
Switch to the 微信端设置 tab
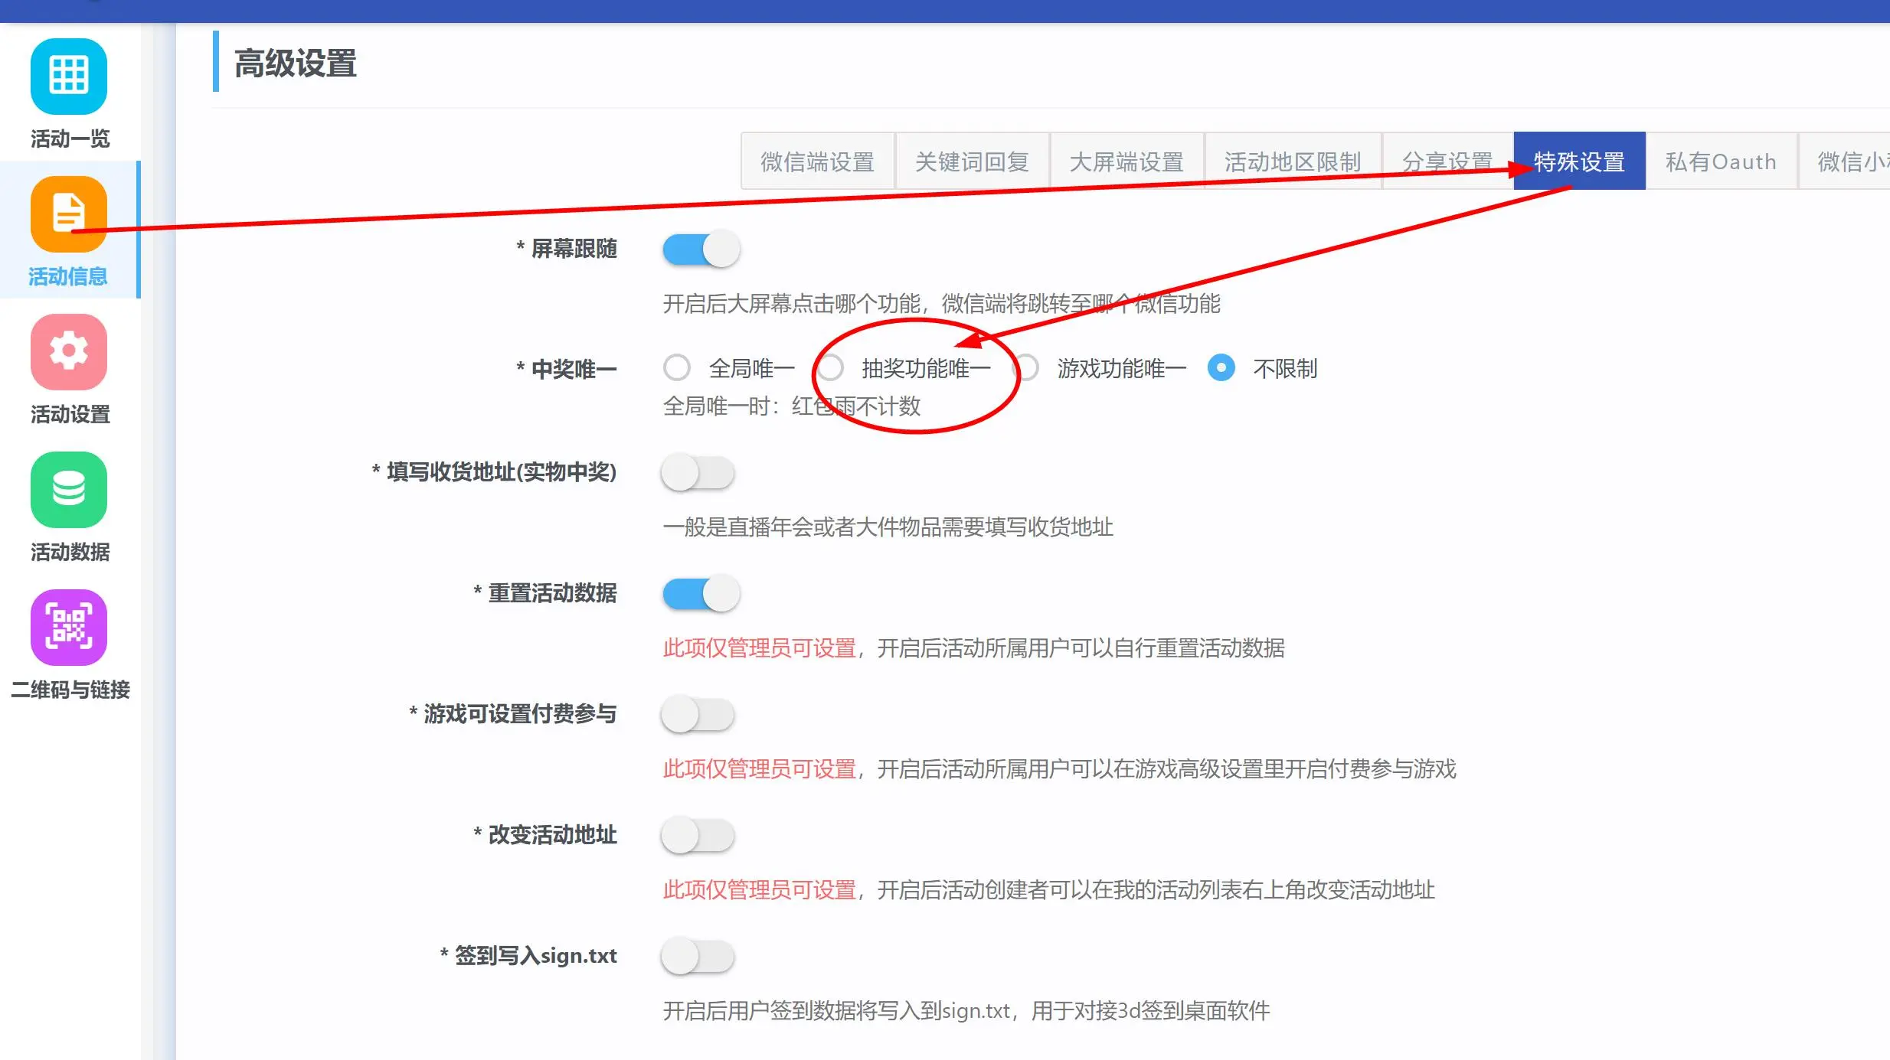coord(817,161)
